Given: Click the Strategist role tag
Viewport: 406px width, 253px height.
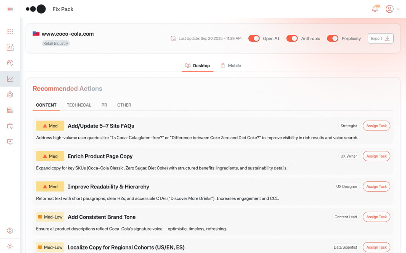Looking at the screenshot, I should tap(349, 126).
